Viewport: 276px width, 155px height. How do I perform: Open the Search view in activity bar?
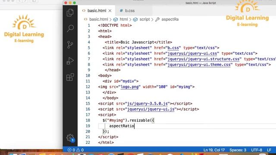[70, 28]
